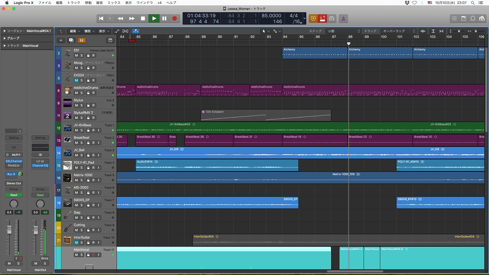Toggle the blue Catch playhead button

[x=136, y=31]
